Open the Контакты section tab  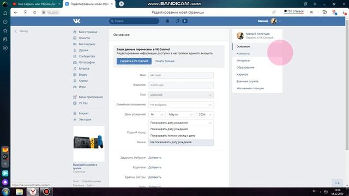click(257, 53)
